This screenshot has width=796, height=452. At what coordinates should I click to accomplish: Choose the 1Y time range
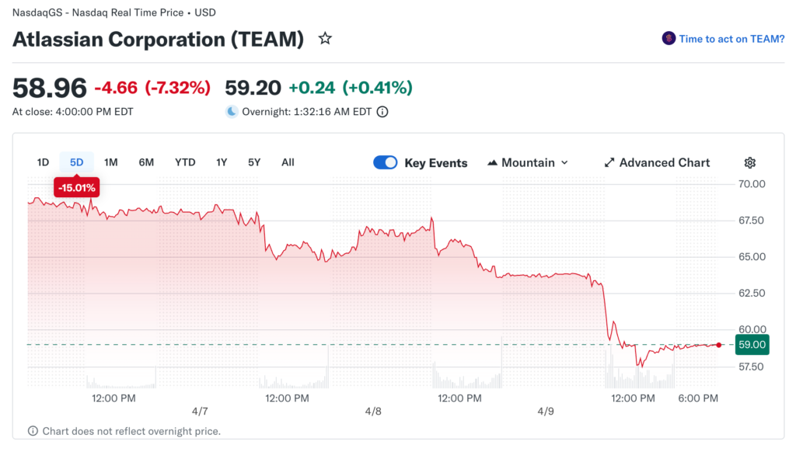(222, 162)
